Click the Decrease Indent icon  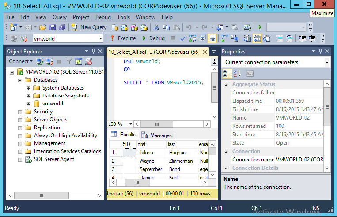[302, 39]
